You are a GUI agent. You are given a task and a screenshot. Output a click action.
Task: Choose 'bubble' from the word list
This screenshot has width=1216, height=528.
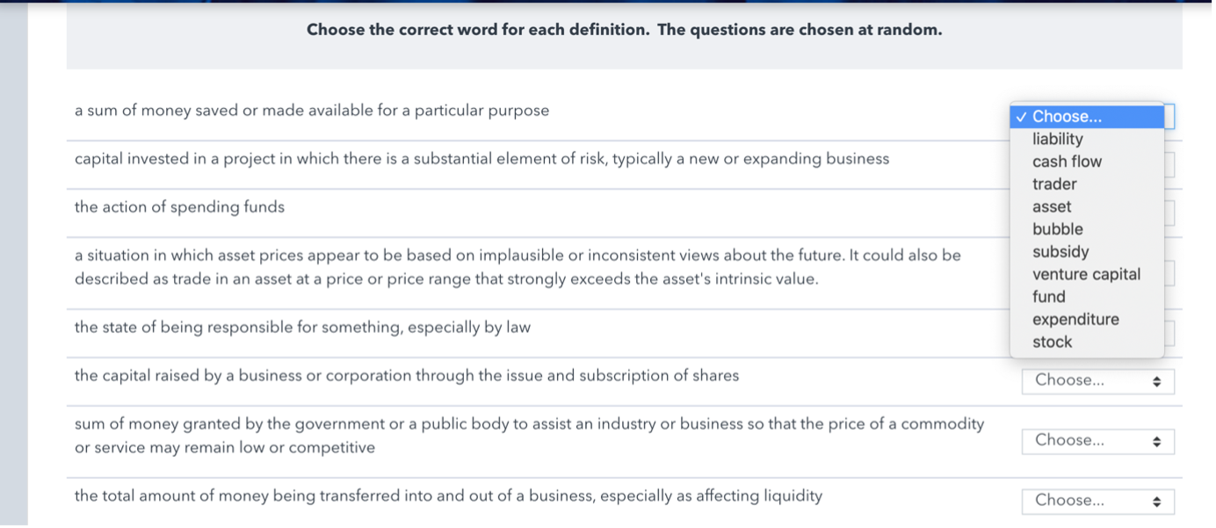click(1058, 229)
